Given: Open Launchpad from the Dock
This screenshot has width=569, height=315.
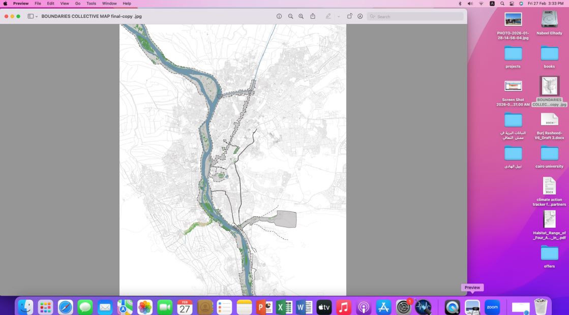Looking at the screenshot, I should pos(45,307).
